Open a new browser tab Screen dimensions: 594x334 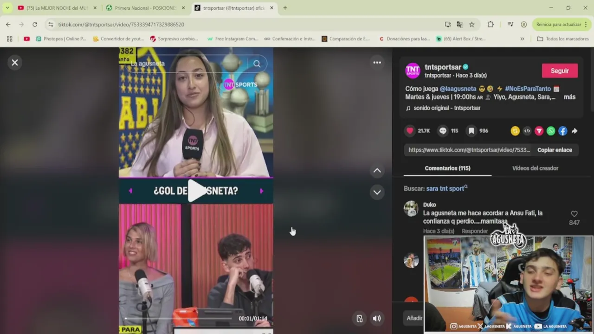[x=285, y=8]
